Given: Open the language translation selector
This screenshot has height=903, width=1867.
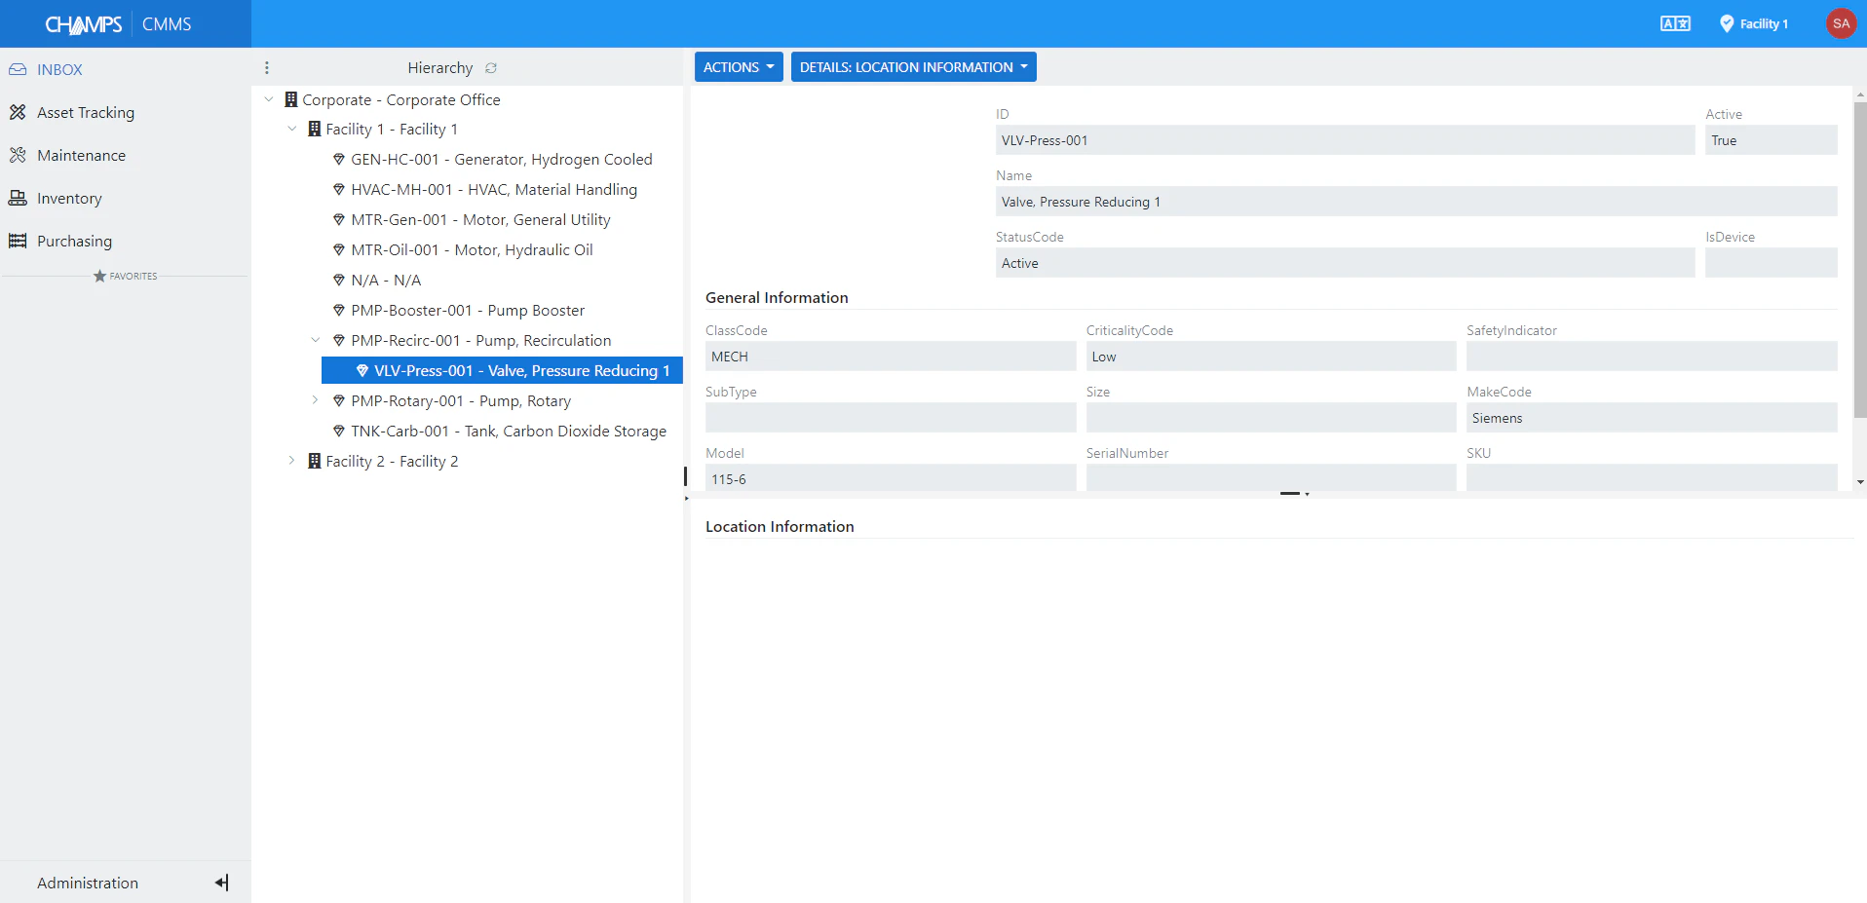Looking at the screenshot, I should 1675,22.
